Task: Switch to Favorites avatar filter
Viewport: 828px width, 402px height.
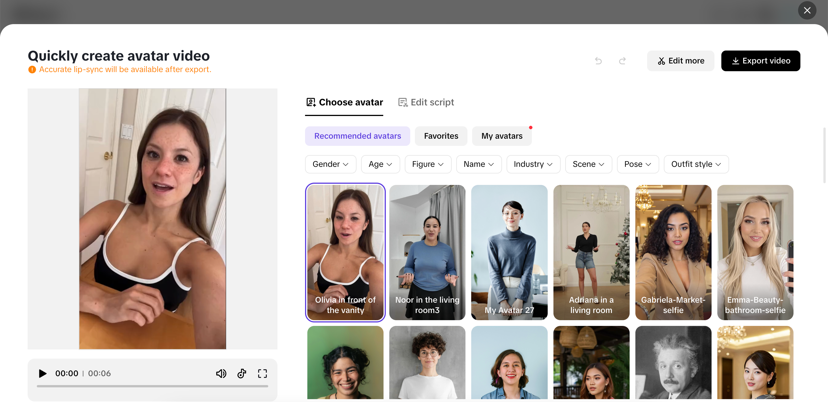Action: (x=441, y=136)
